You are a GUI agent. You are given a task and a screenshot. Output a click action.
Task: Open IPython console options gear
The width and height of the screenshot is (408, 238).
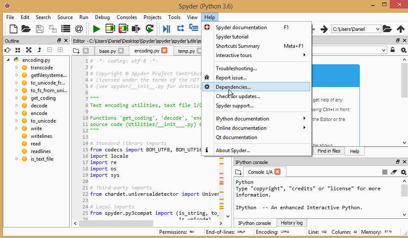(x=403, y=172)
